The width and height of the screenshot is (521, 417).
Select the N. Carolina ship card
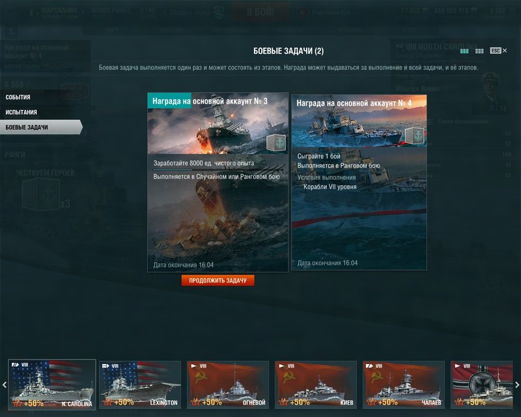tap(52, 384)
